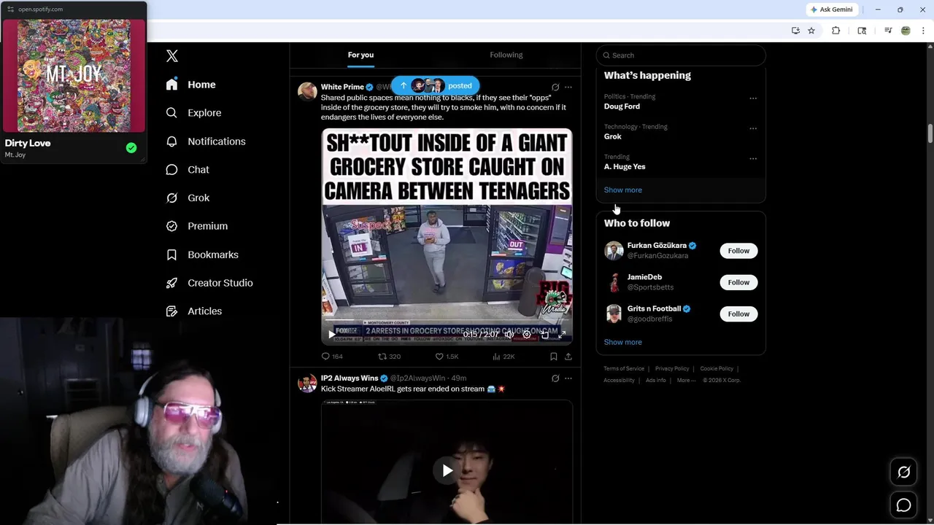
Task: Follow Grits n Football
Action: 738,314
